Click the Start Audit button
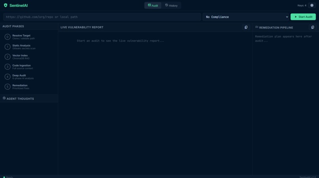Viewport: 319px width, 178px height. coord(303,17)
